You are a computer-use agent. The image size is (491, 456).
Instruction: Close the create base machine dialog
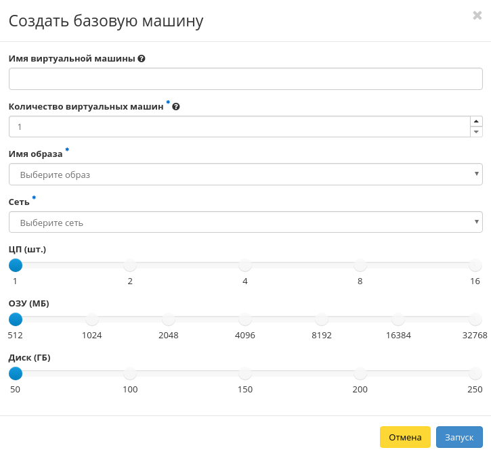pyautogui.click(x=477, y=16)
